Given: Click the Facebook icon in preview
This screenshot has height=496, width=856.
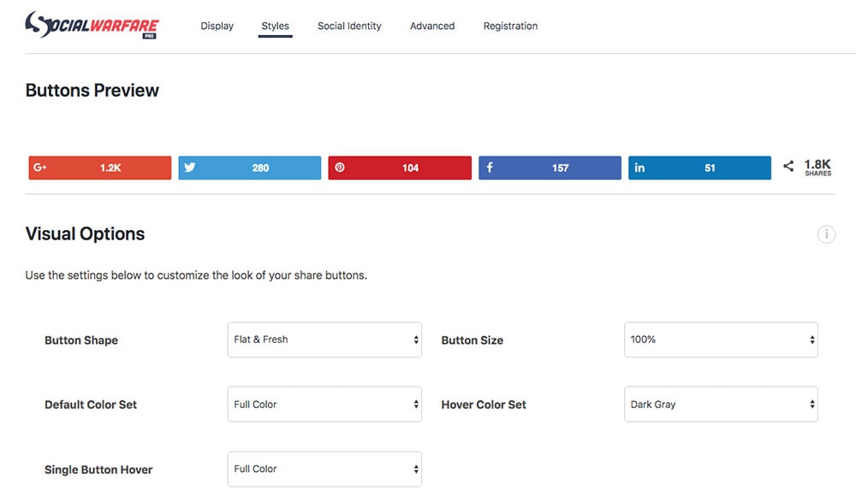Looking at the screenshot, I should [x=490, y=168].
